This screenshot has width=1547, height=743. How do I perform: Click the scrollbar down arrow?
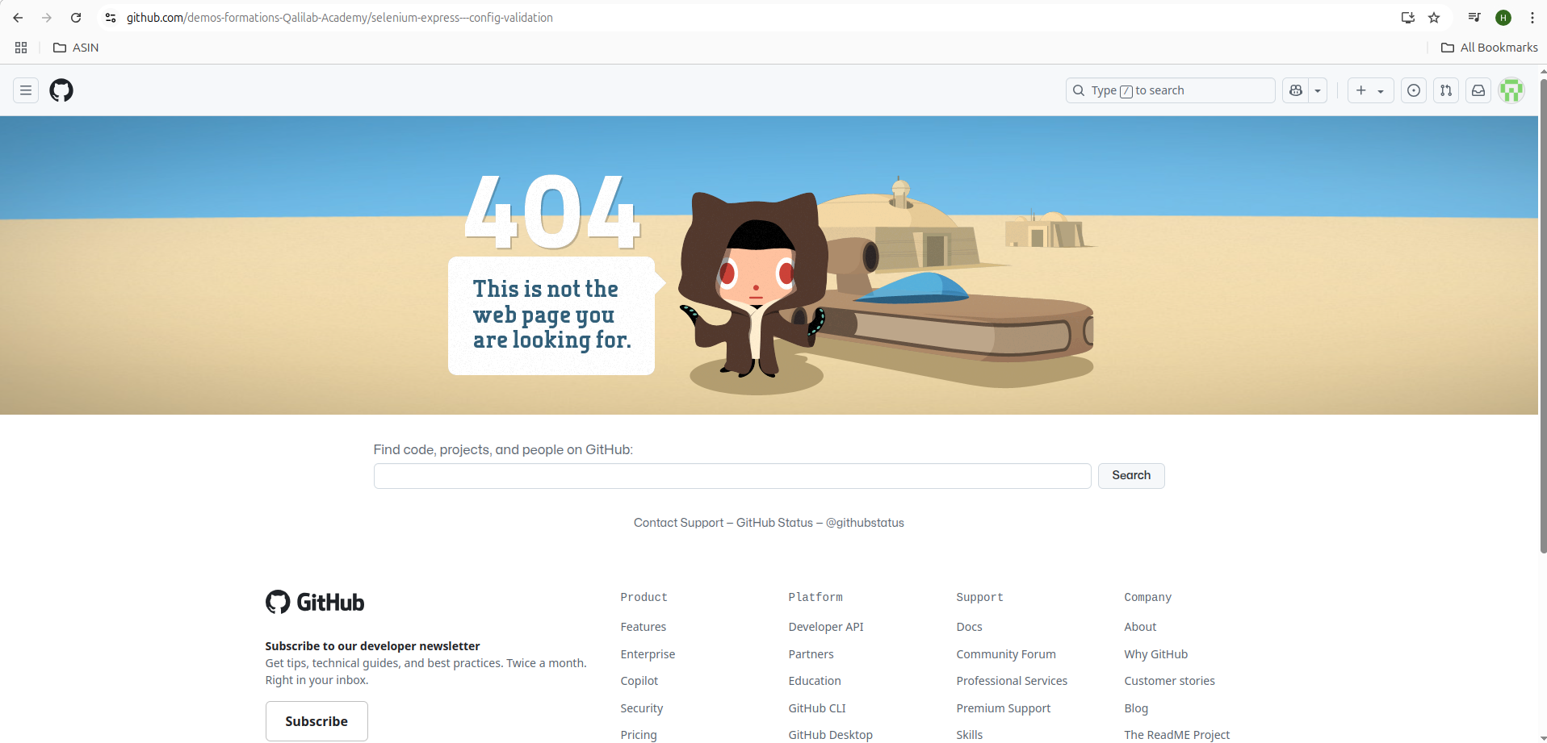tap(1543, 738)
